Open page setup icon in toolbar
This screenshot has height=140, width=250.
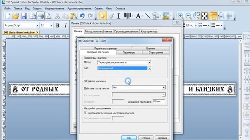pyautogui.click(x=32, y=16)
